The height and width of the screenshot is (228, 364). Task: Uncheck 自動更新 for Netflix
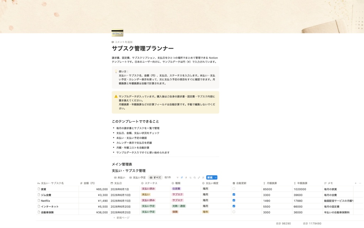(234, 200)
